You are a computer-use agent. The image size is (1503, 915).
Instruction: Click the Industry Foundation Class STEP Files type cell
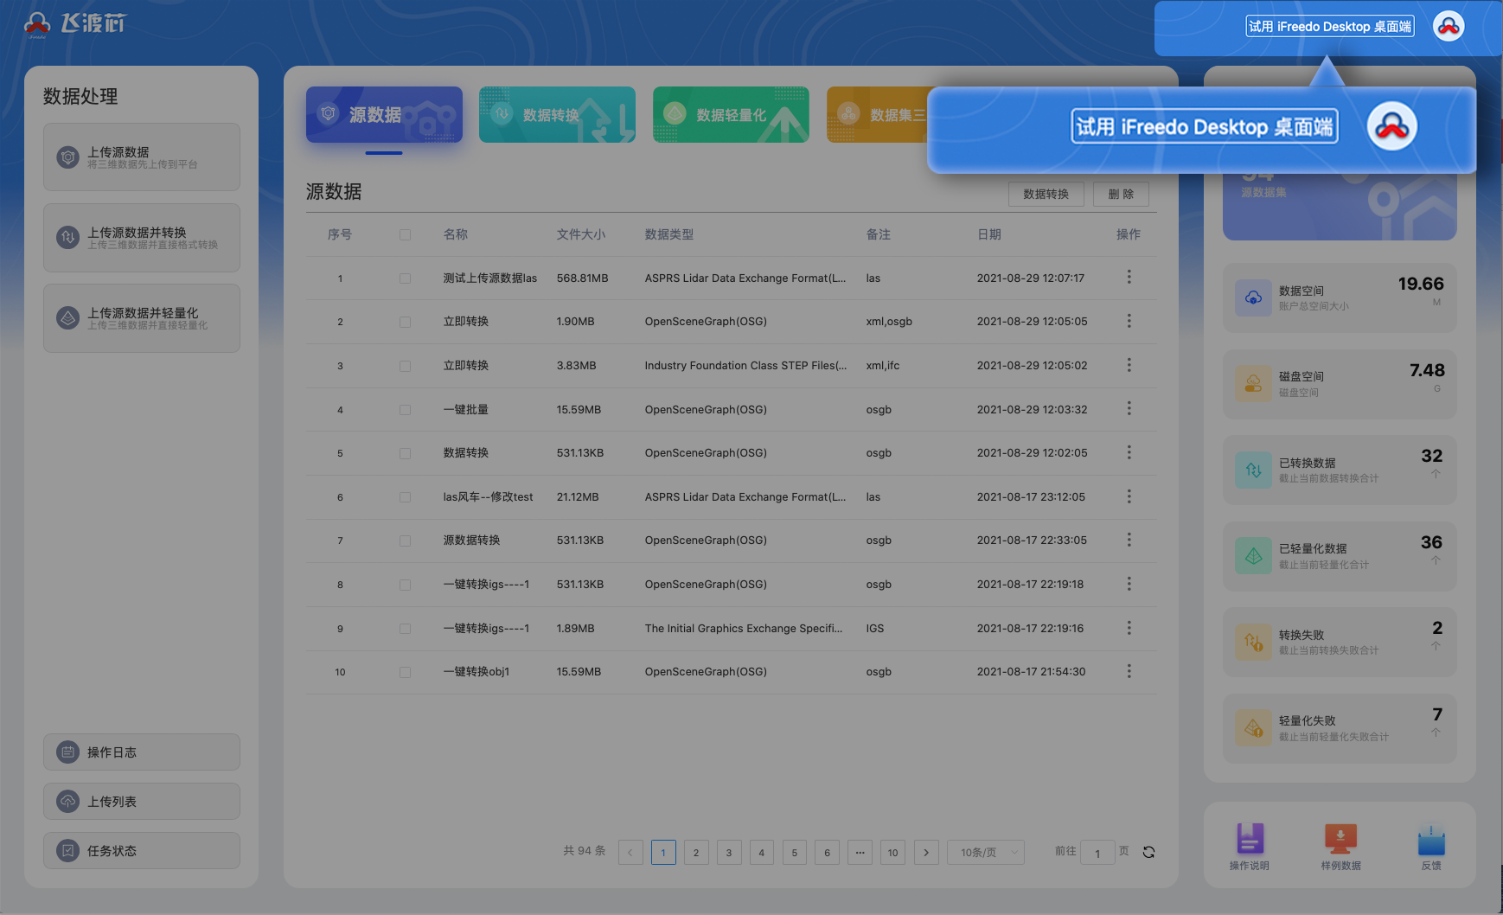745,366
